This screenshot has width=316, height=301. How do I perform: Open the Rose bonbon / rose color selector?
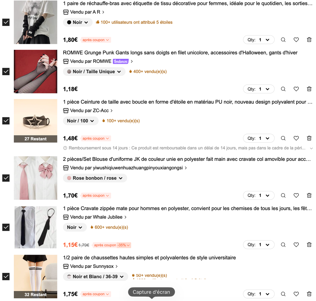pos(95,178)
